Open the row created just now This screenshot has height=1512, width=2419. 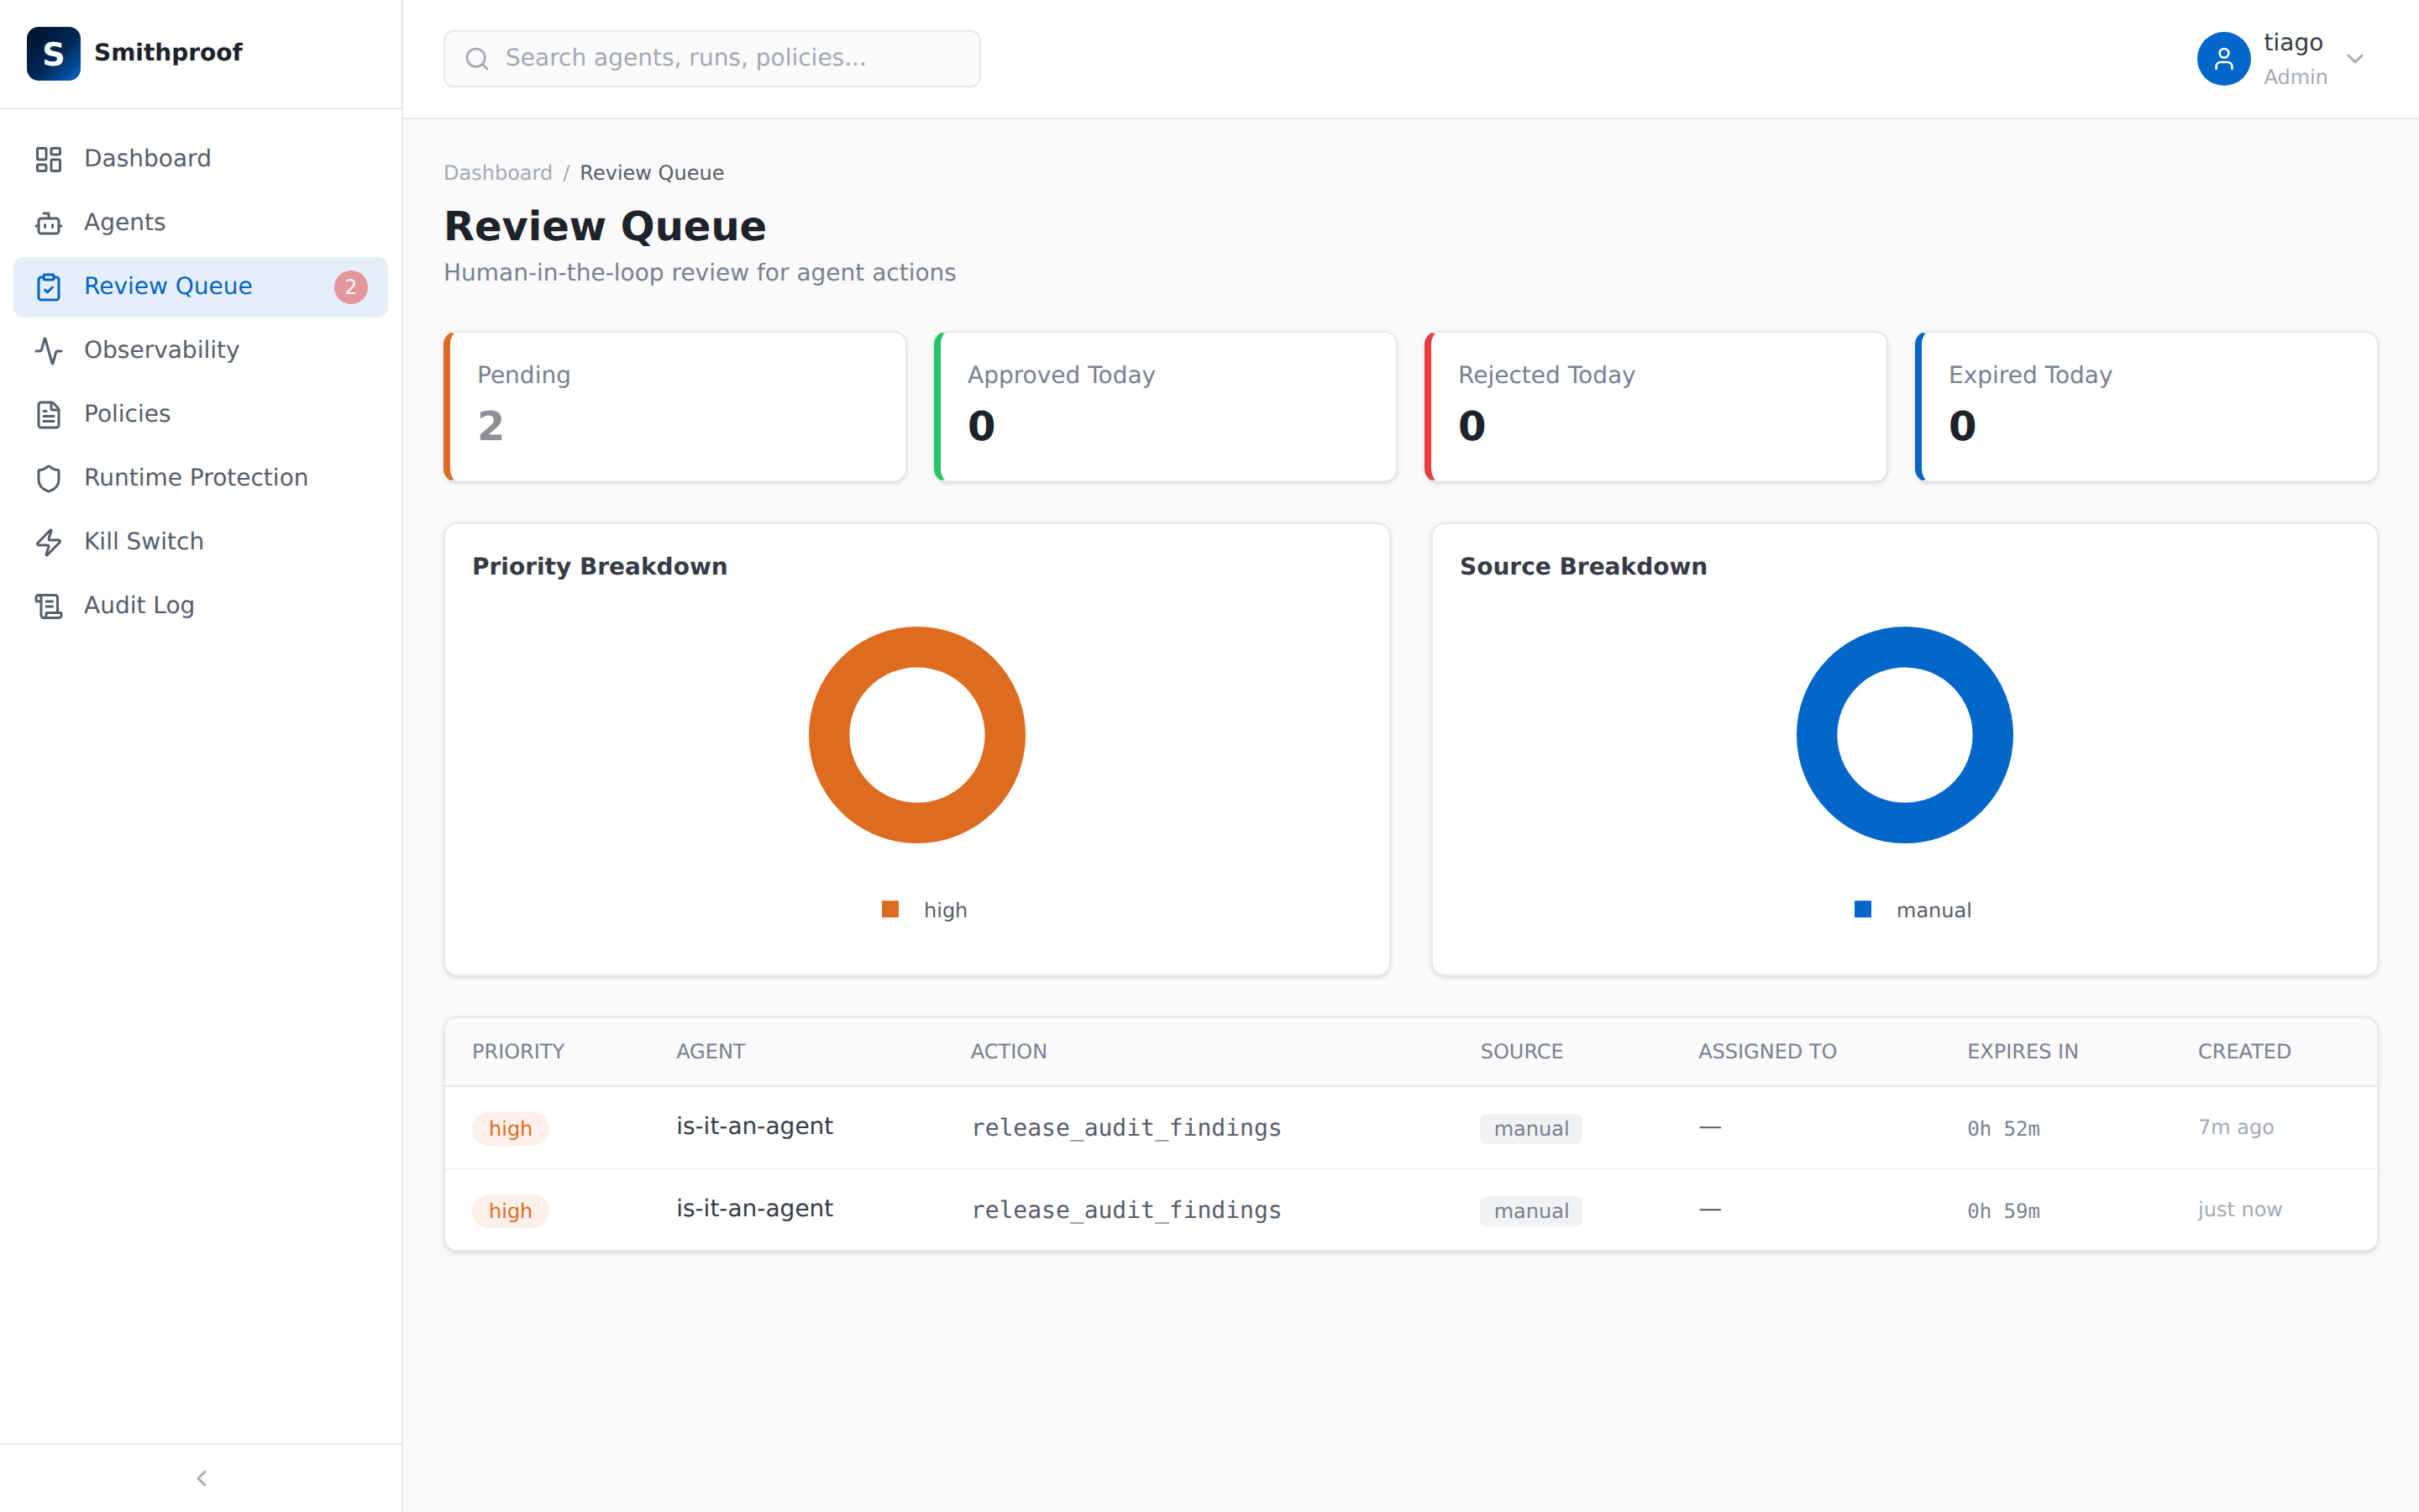click(x=1410, y=1210)
